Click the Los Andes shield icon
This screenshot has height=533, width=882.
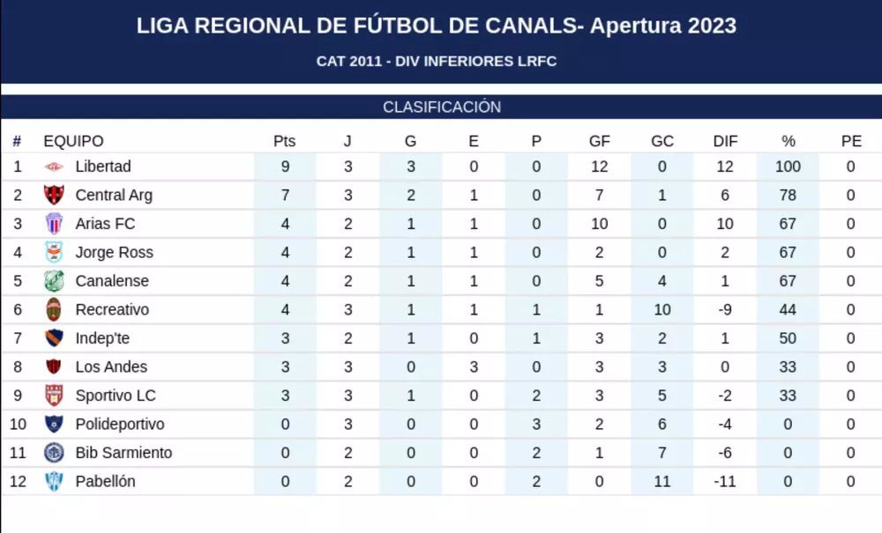(x=55, y=367)
